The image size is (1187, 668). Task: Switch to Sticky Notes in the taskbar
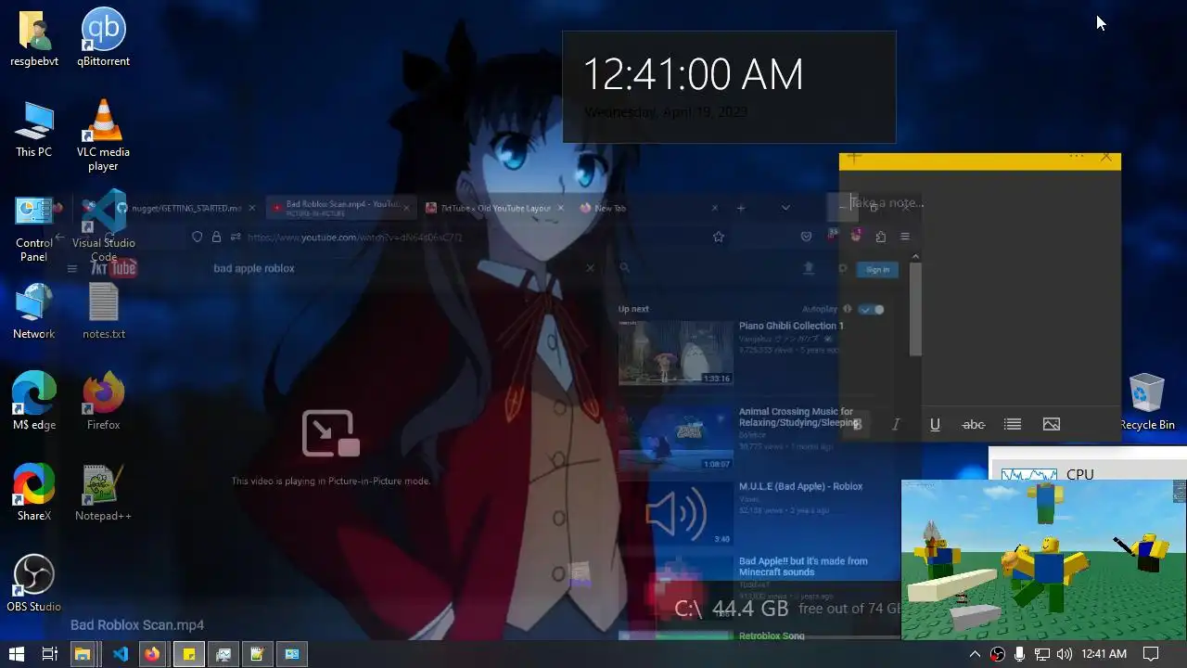(189, 654)
